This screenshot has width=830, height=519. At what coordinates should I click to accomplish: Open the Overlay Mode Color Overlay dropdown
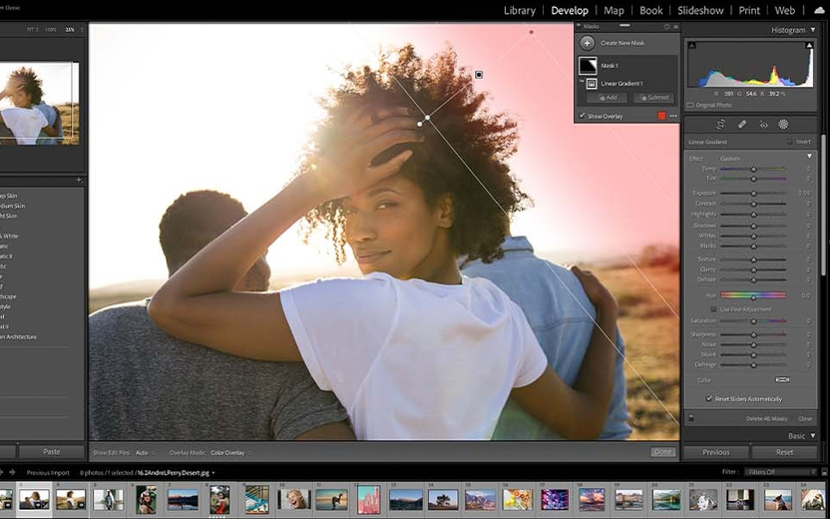(228, 452)
